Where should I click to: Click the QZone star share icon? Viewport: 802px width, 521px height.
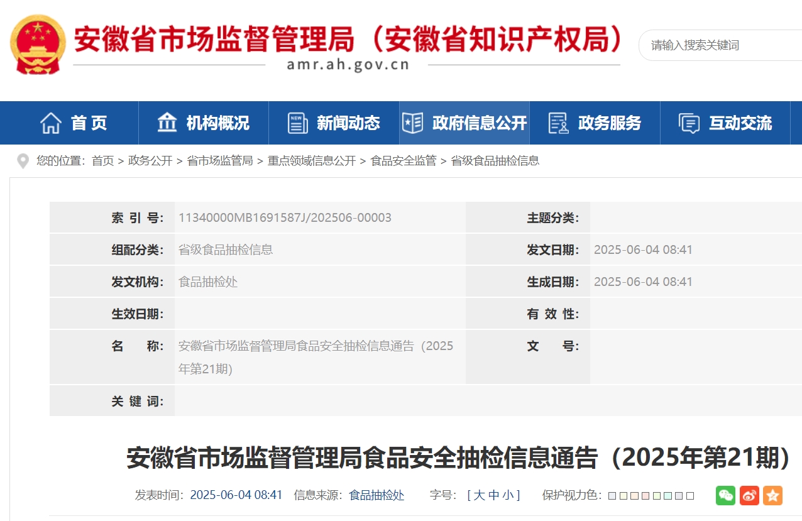click(x=772, y=495)
